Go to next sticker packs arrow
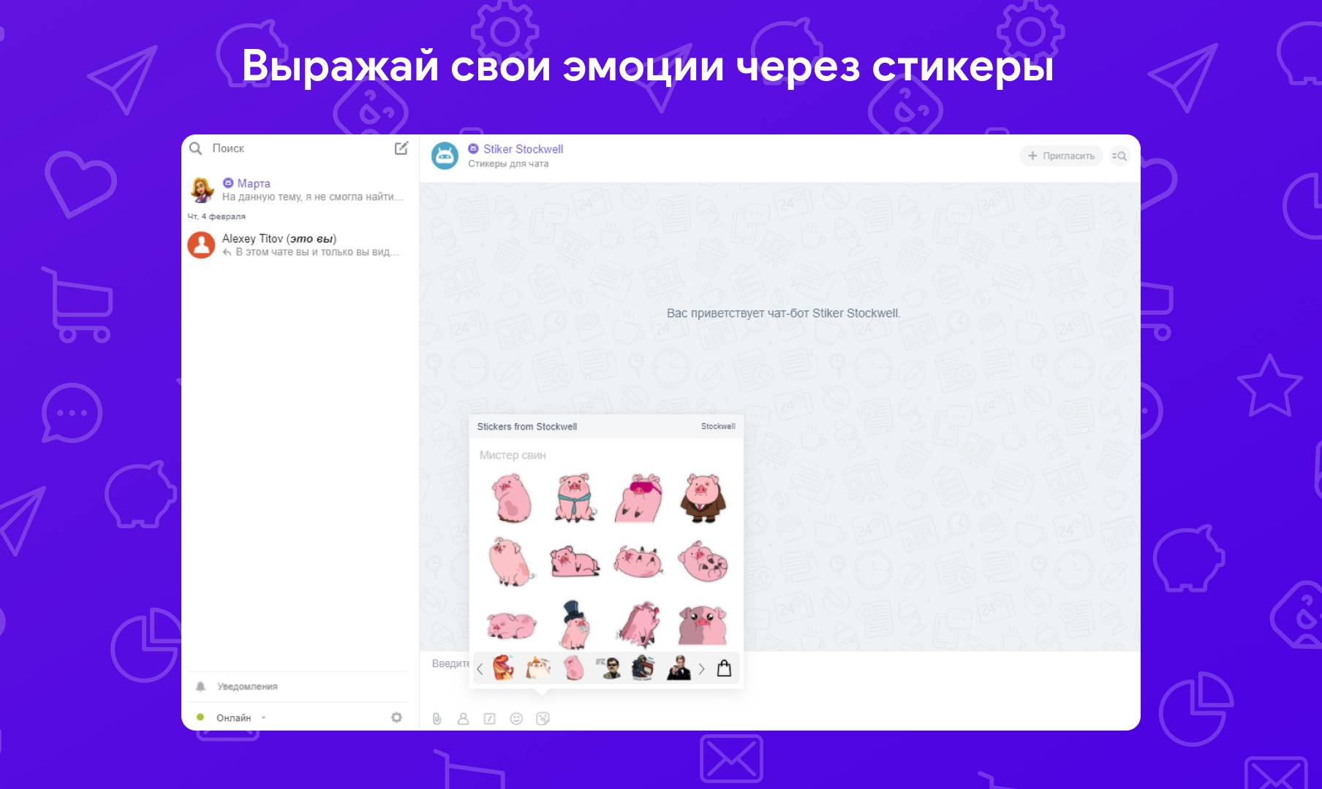 pyautogui.click(x=702, y=668)
